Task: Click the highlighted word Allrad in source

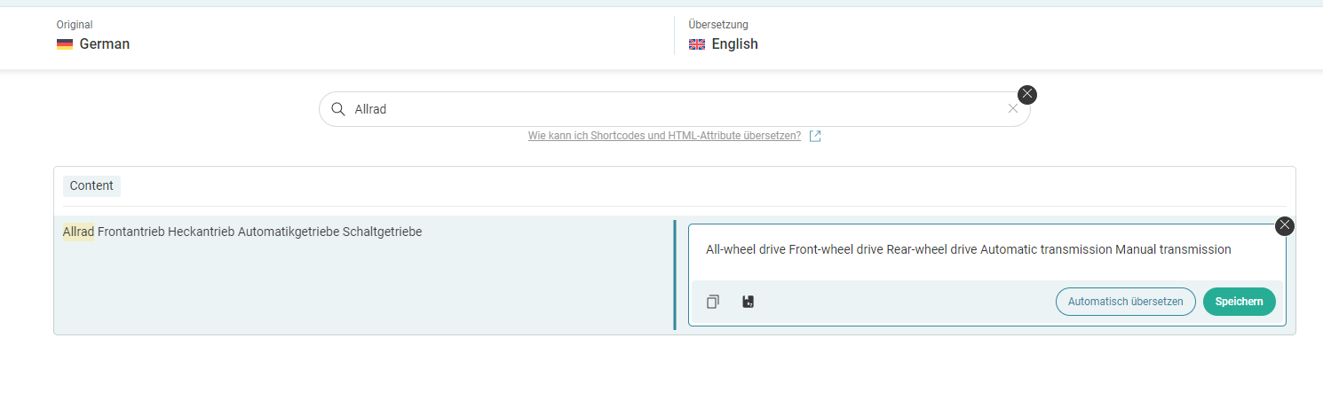Action: (78, 232)
